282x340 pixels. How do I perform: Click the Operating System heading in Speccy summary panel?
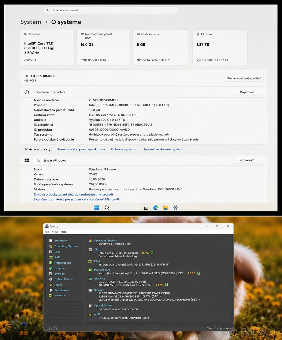click(x=105, y=241)
